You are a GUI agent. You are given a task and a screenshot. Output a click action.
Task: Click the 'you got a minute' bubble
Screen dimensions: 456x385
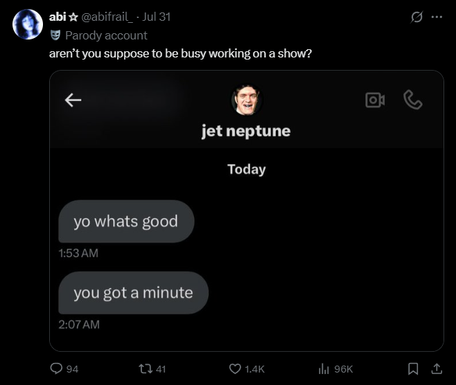[x=133, y=293]
